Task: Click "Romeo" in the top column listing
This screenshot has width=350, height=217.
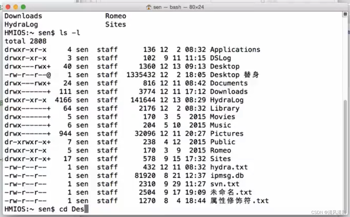Action: 116,16
